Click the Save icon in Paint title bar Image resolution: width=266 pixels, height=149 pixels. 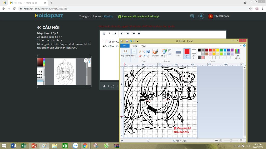[127, 41]
